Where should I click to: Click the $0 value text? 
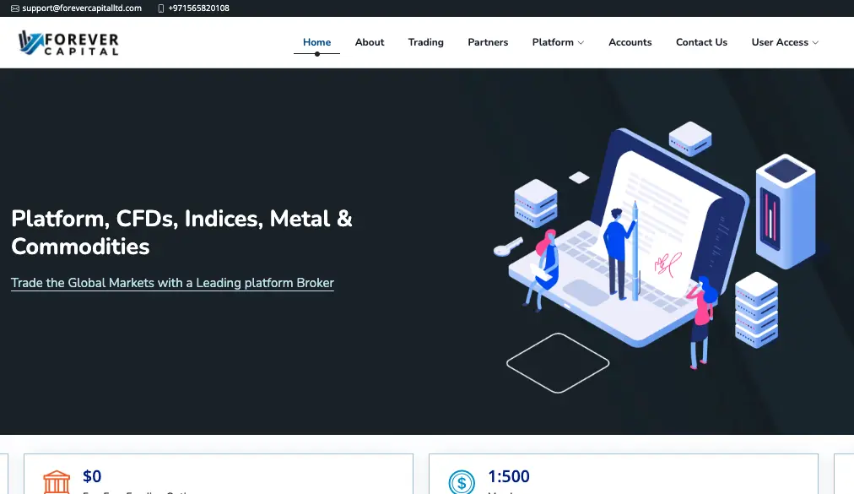click(92, 476)
